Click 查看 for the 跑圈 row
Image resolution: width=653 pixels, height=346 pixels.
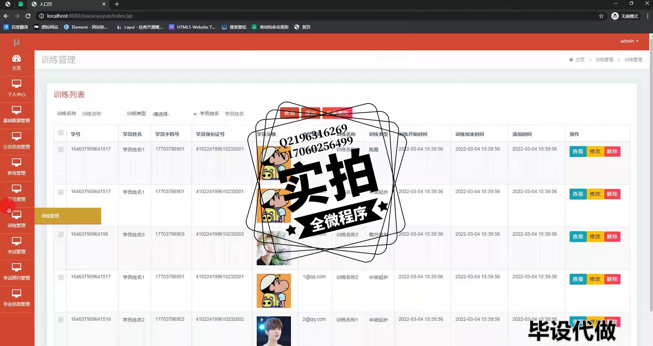pos(578,151)
